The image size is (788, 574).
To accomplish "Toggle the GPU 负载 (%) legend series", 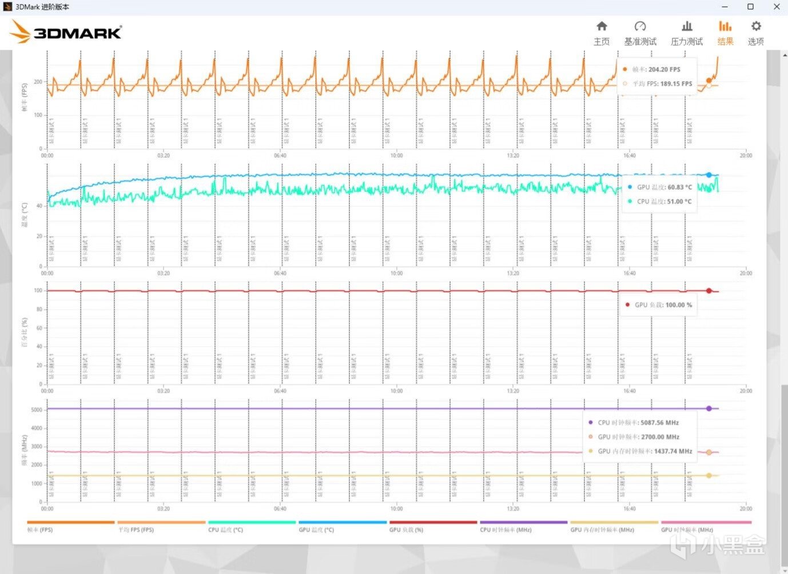I will (433, 526).
